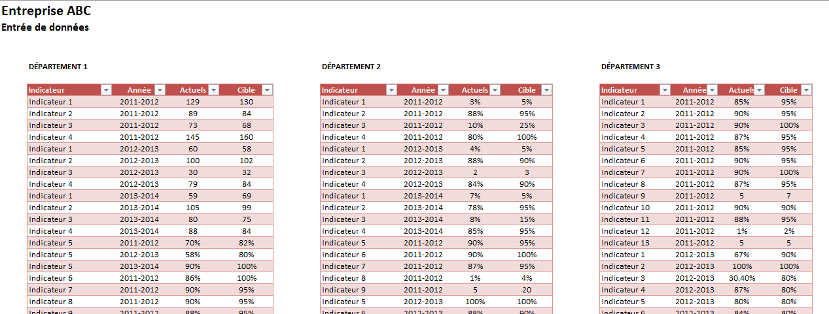Screen dimensions: 829x314
Task: Click the Entrée de données subtitle
Action: (x=45, y=27)
